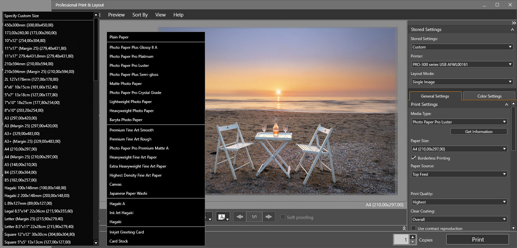
Task: Open the Paper Source dropdown
Action: click(x=459, y=174)
